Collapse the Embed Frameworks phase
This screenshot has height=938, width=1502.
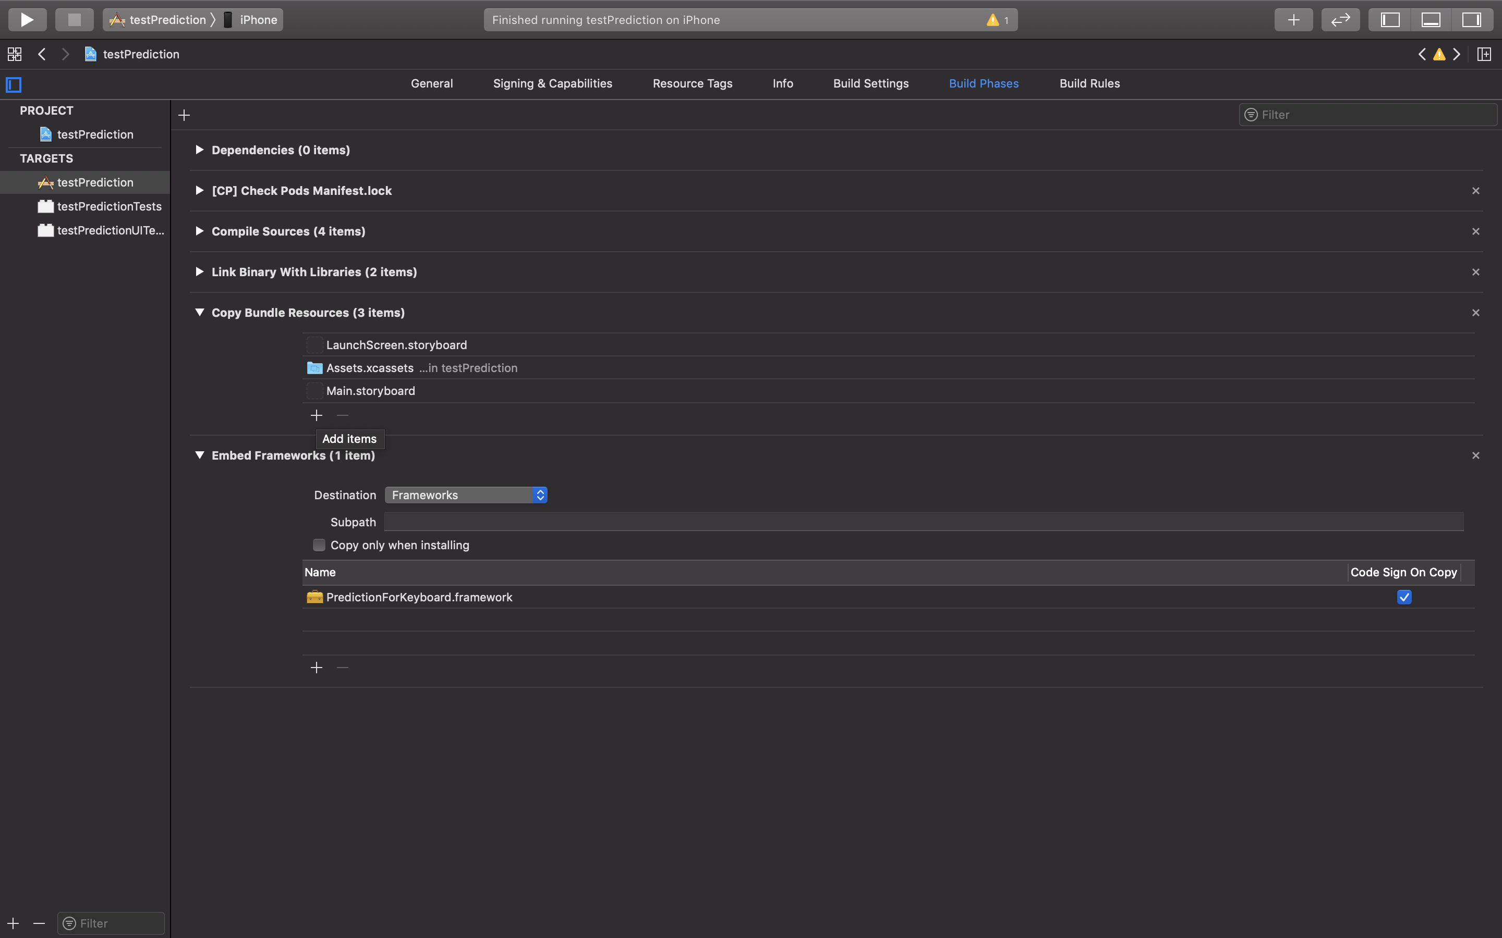click(199, 455)
